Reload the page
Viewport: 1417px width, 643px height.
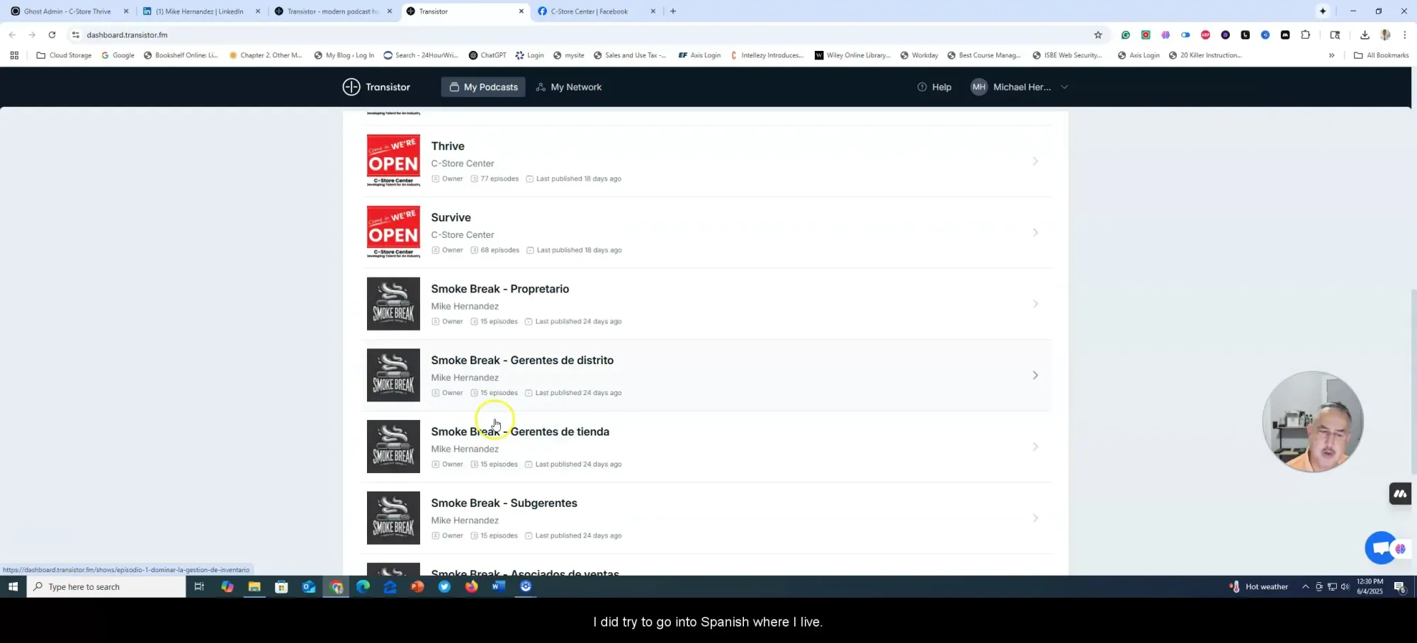pyautogui.click(x=52, y=35)
